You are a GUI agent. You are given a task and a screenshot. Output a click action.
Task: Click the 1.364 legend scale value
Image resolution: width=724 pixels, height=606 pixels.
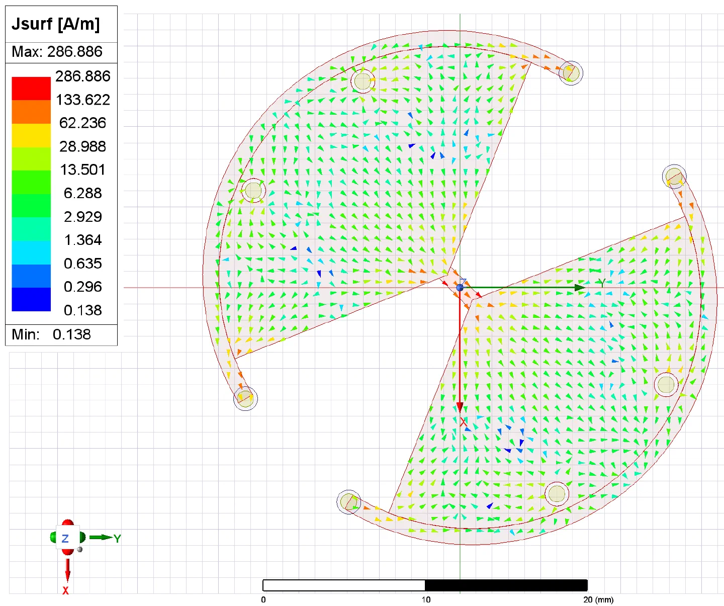(x=83, y=240)
